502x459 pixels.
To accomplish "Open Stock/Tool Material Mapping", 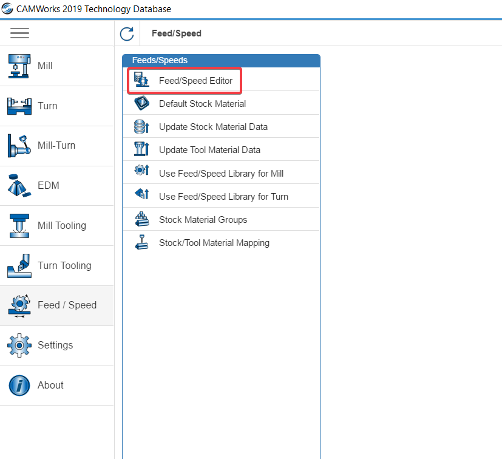I will 222,242.
